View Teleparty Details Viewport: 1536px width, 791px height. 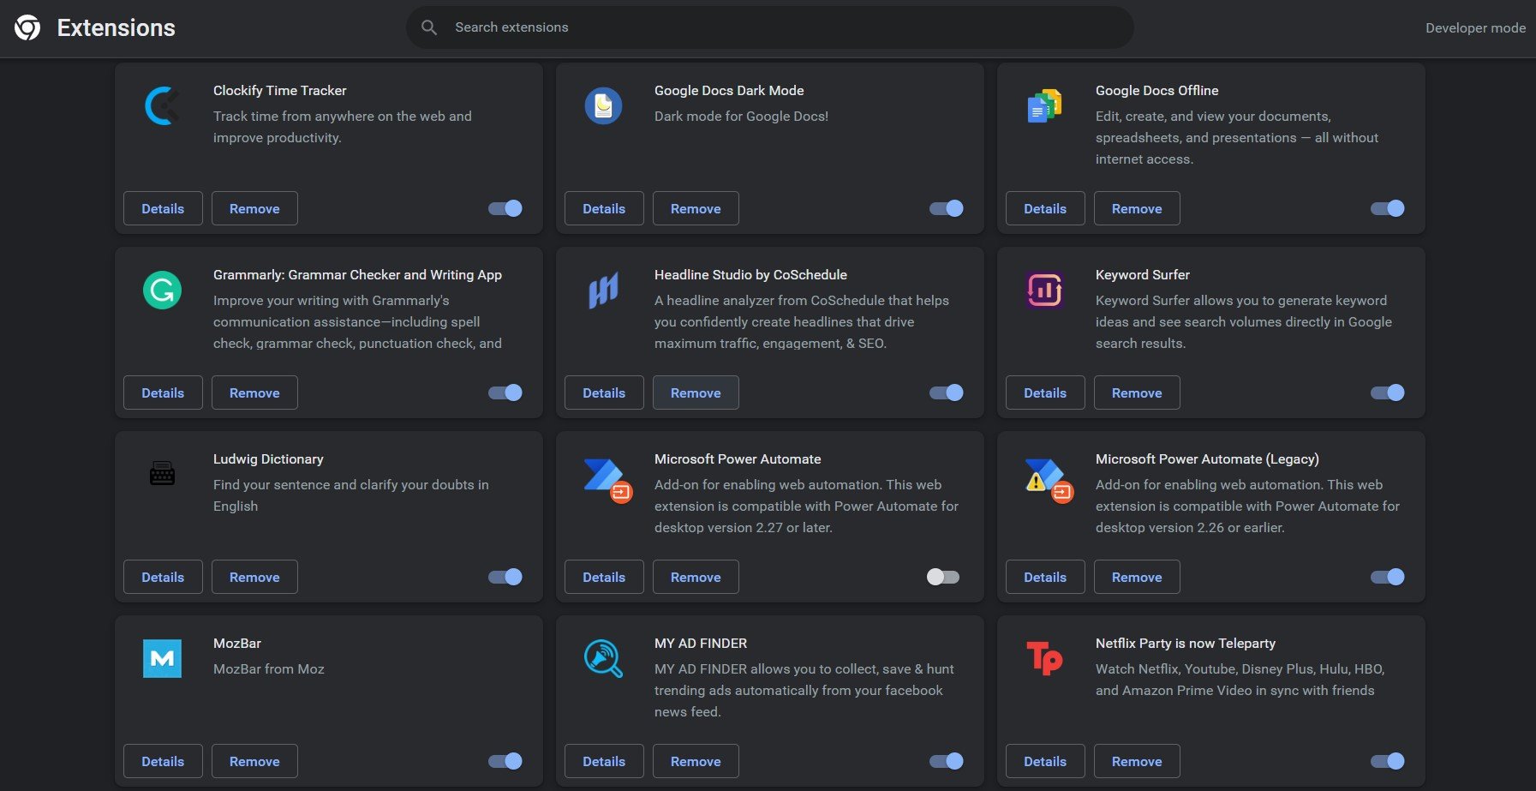coord(1045,761)
